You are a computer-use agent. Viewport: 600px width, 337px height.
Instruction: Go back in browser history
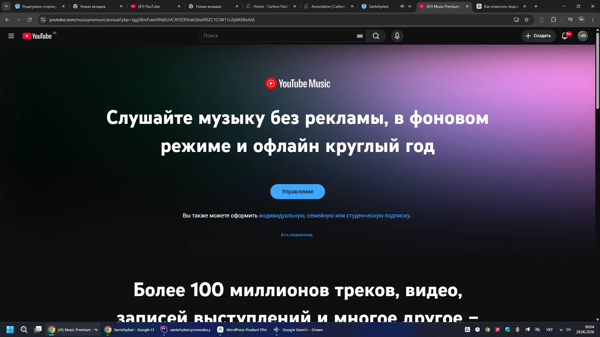(x=7, y=20)
